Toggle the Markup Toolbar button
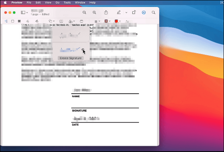The width and height of the screenshot is (224, 152). (144, 12)
